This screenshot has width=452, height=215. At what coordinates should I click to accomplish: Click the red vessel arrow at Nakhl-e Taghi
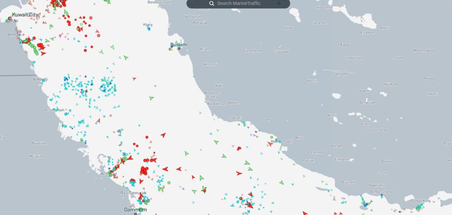point(270,144)
